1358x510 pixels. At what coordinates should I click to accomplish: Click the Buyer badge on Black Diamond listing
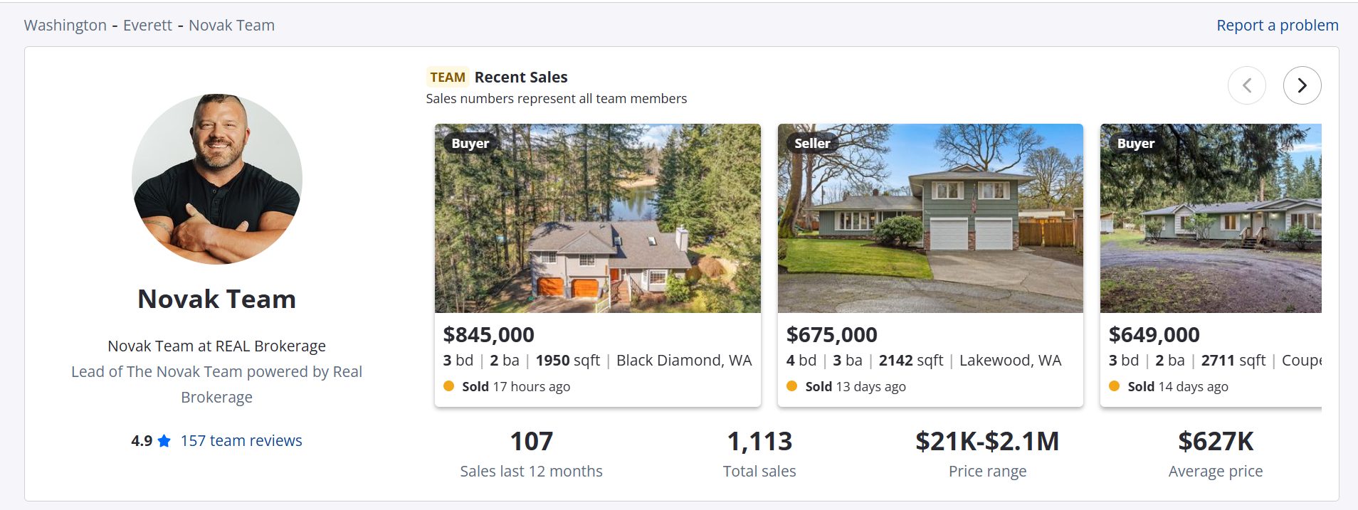tap(470, 144)
